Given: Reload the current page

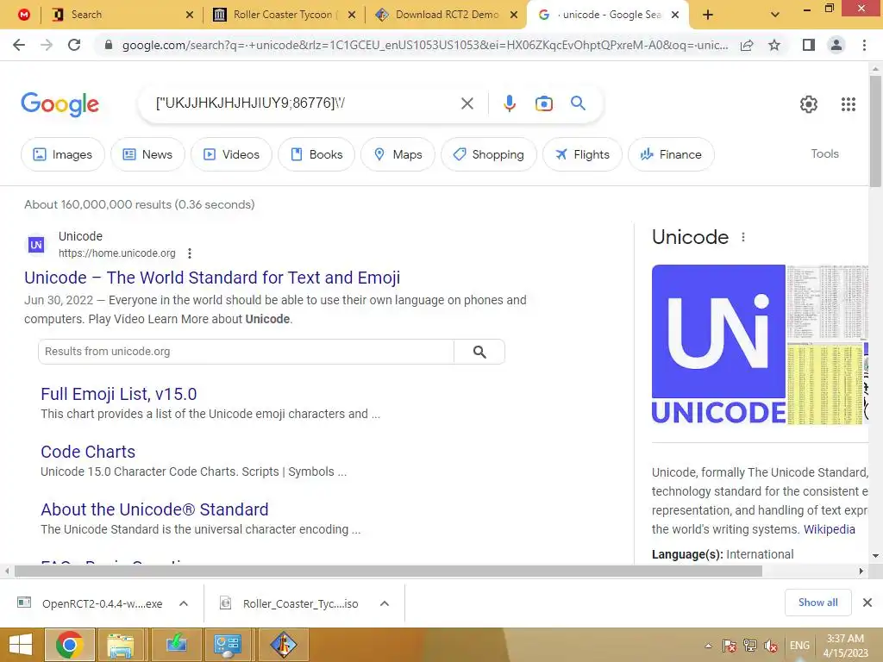Looking at the screenshot, I should [74, 45].
